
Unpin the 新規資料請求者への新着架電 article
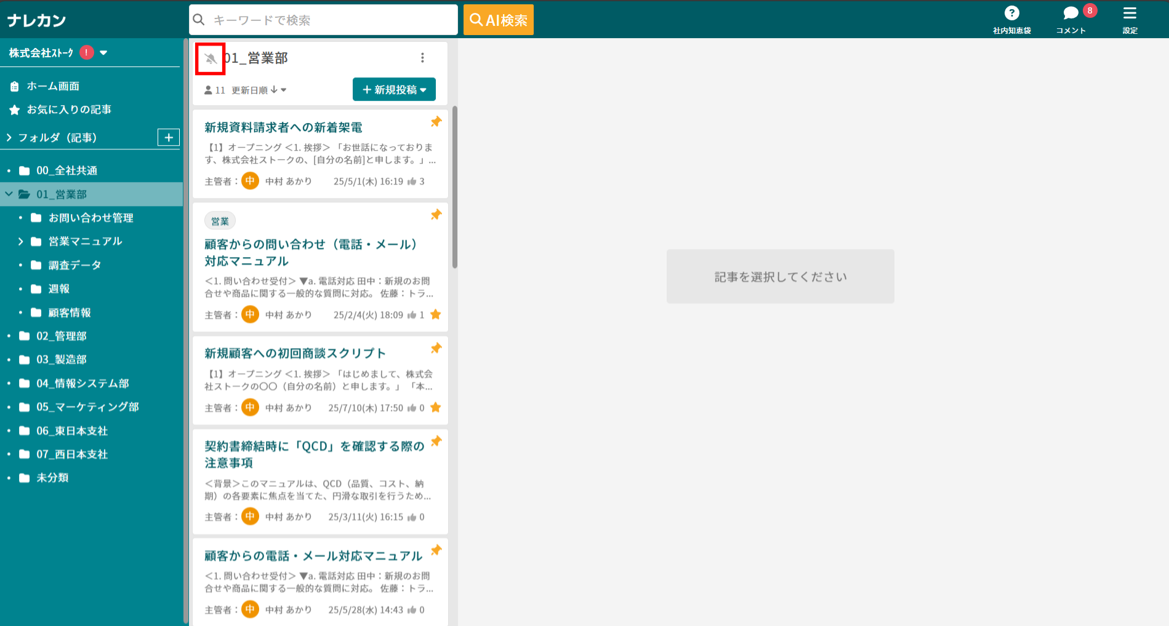point(436,121)
